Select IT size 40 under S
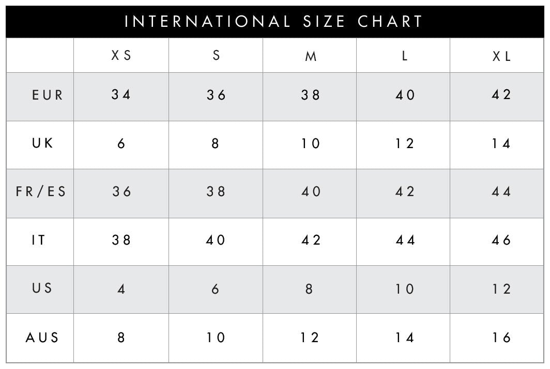 216,240
